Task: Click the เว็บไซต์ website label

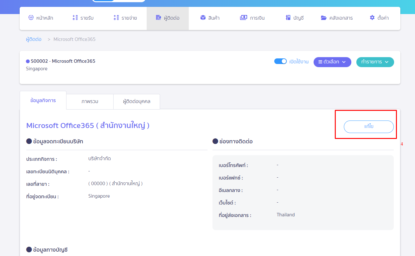Action: tap(227, 203)
